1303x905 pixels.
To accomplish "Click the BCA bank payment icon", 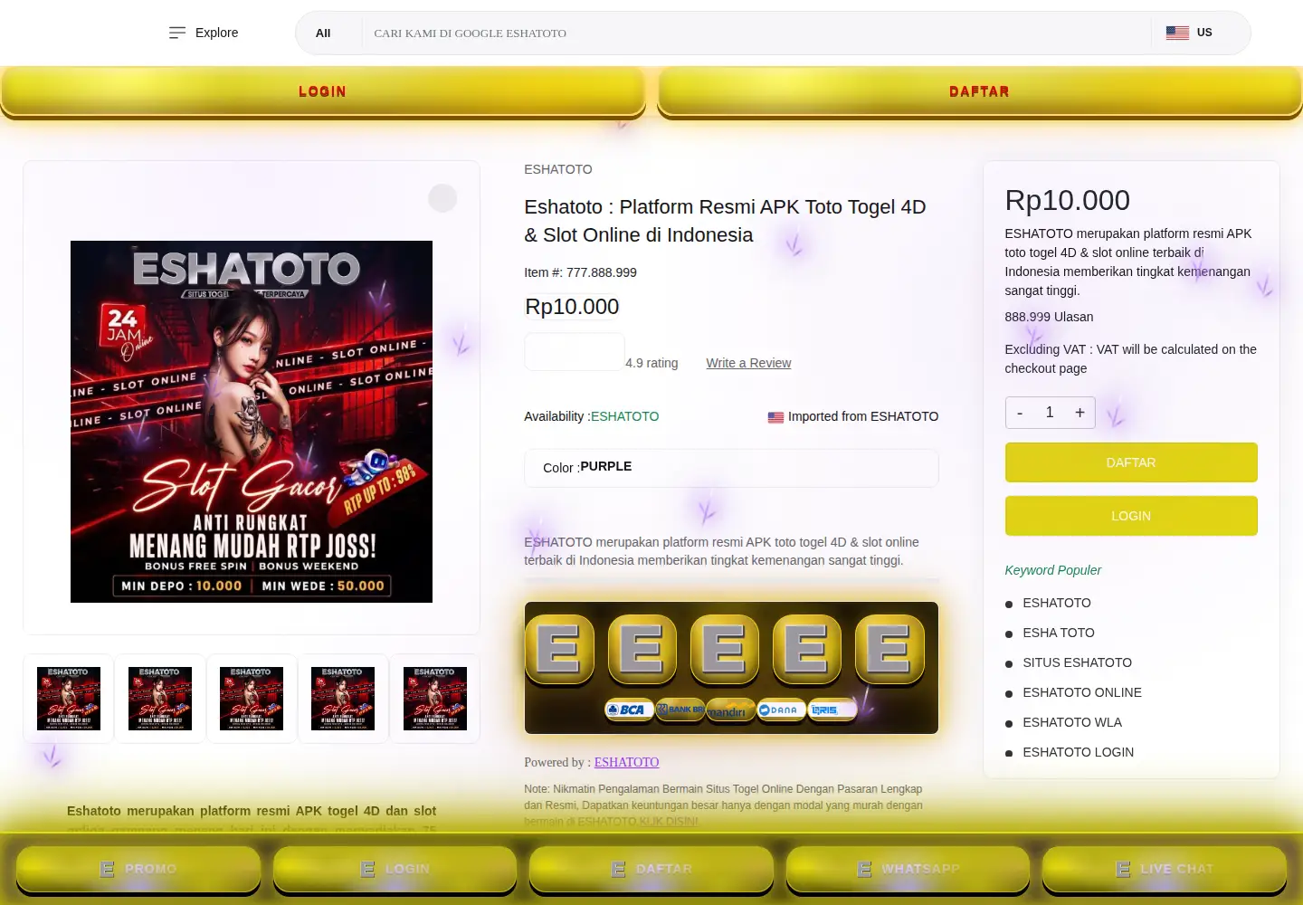I will pyautogui.click(x=629, y=710).
